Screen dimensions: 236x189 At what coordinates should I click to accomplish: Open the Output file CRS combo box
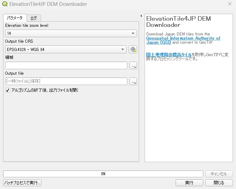click(x=66, y=49)
